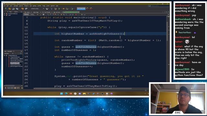Switch to the Lab4.java editor tab
Screen dimensions: 207x116
click(x=58, y=12)
